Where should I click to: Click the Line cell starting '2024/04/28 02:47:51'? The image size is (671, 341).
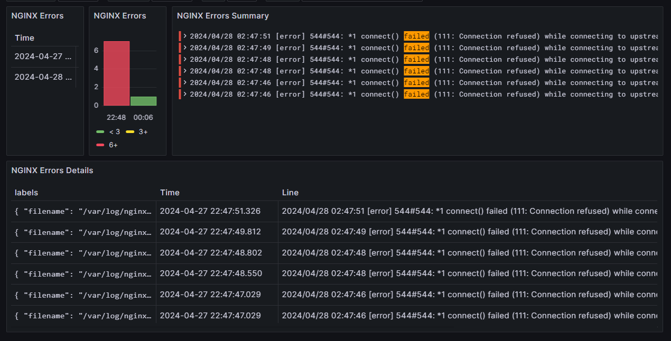pos(468,211)
